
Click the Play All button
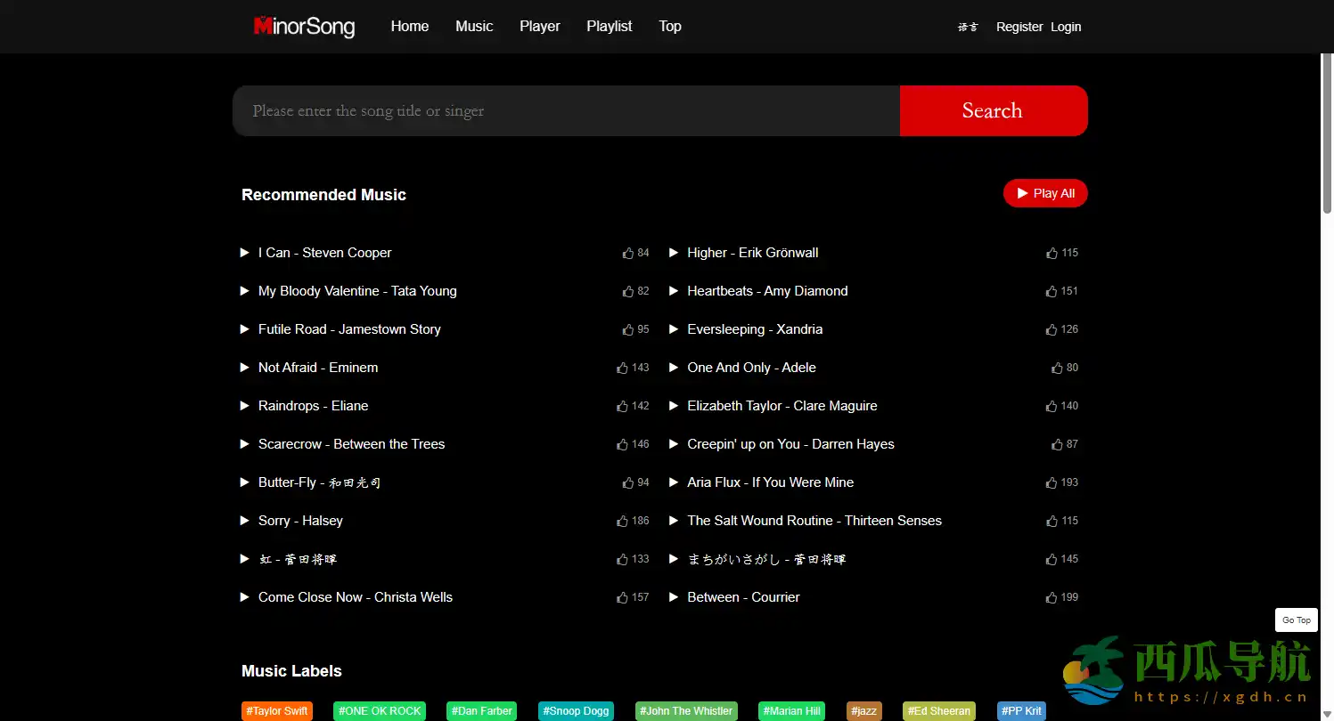(1044, 193)
